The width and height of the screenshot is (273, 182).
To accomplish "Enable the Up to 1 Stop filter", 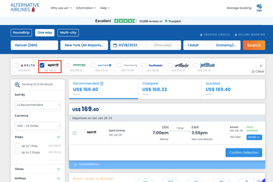I will 17,146.
